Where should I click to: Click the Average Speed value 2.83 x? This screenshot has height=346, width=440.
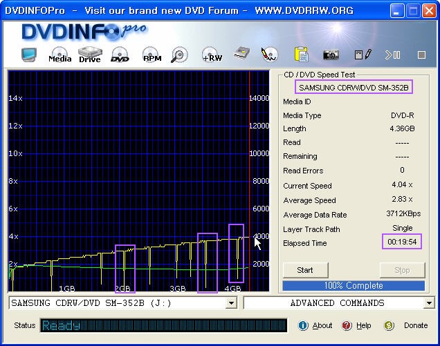pos(402,199)
